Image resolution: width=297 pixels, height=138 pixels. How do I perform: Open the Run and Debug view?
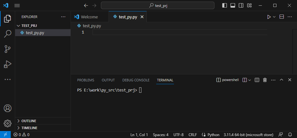pos(8,64)
